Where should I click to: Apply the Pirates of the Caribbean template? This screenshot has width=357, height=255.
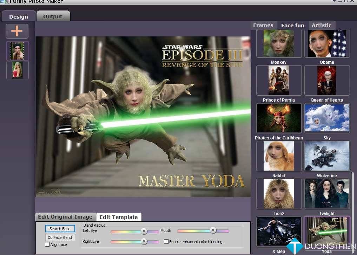click(279, 118)
